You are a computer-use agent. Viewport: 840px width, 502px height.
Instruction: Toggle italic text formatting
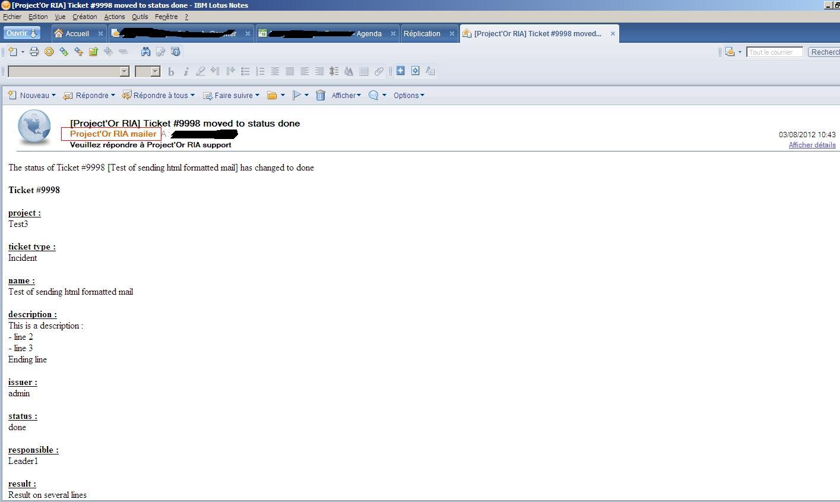click(186, 71)
